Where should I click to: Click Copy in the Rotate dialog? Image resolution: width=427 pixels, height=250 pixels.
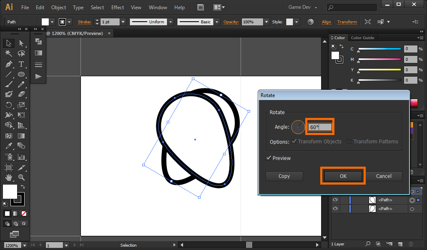[284, 176]
